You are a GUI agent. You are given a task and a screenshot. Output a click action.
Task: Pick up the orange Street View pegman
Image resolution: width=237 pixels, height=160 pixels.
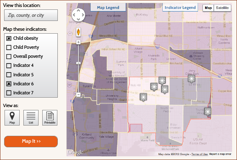(78, 32)
